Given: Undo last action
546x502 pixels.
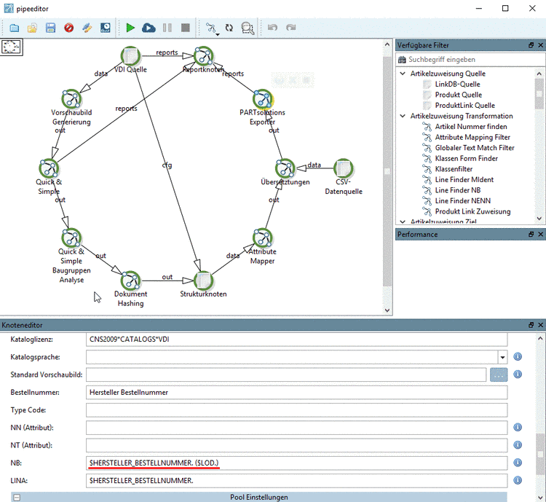Looking at the screenshot, I should tap(273, 27).
